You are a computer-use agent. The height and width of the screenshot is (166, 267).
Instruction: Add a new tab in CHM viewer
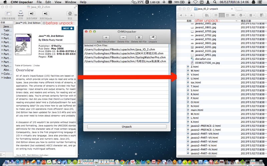44,23
